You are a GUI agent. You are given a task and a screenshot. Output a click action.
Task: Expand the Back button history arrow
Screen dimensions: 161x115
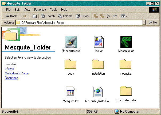(x=19, y=16)
